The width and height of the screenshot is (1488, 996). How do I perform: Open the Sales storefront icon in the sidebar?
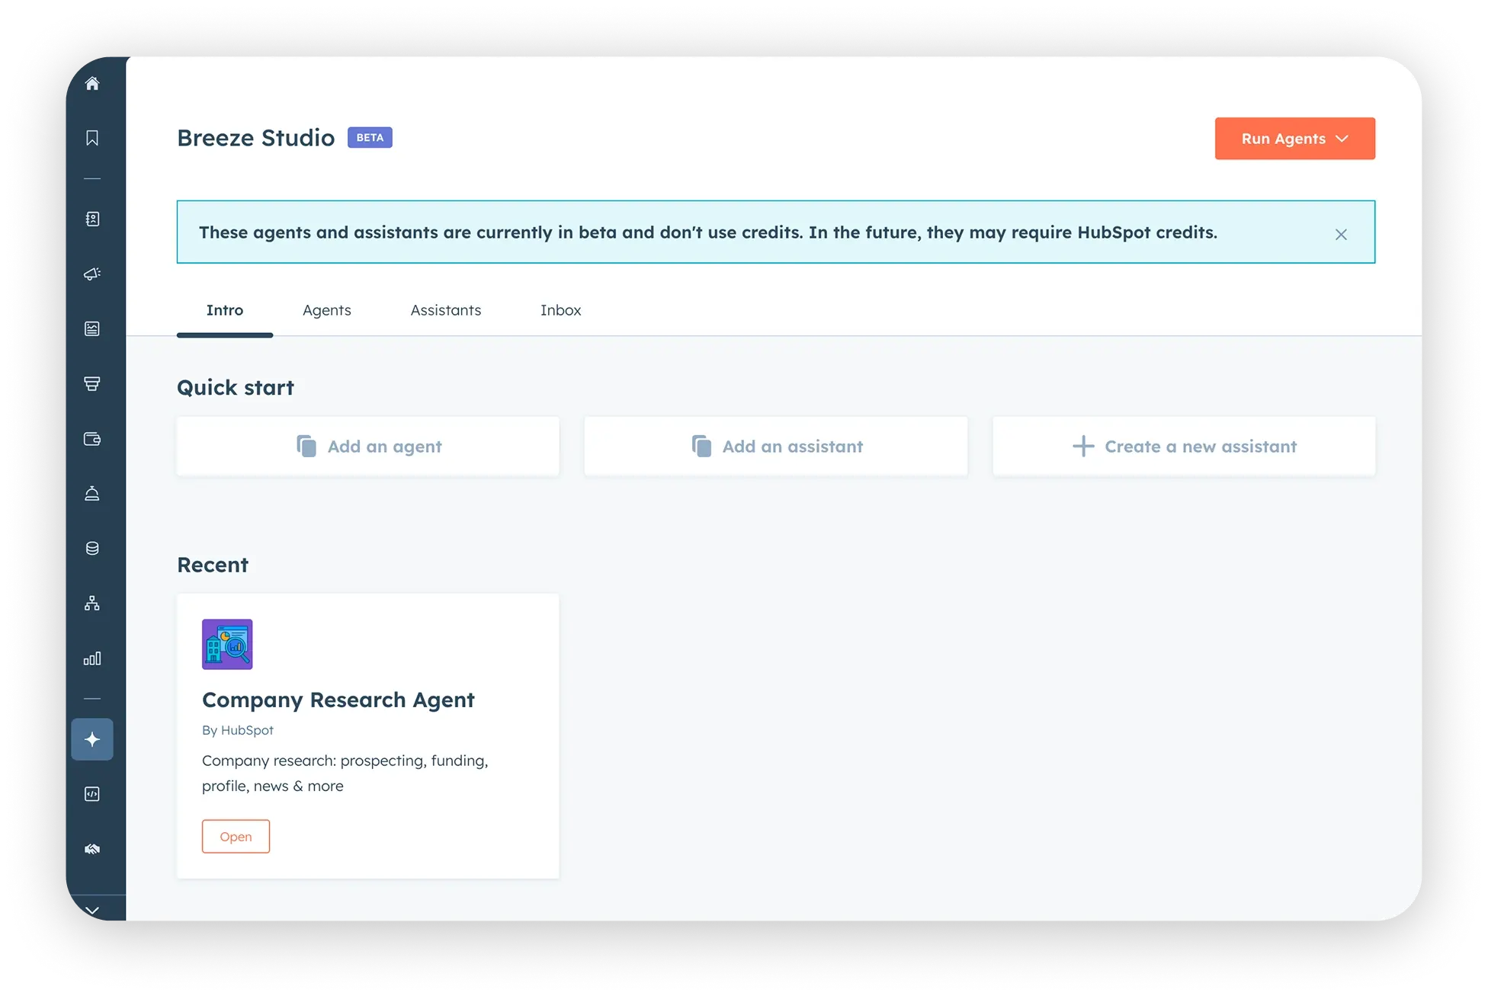click(x=92, y=383)
